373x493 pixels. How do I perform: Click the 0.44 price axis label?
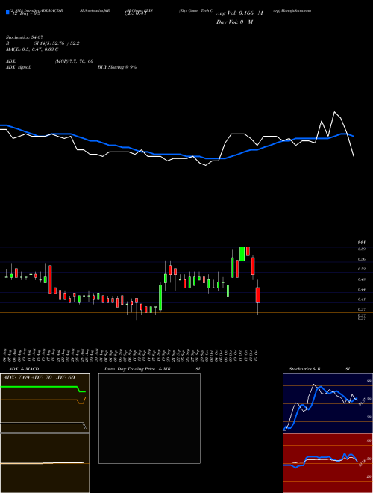tap(361, 289)
